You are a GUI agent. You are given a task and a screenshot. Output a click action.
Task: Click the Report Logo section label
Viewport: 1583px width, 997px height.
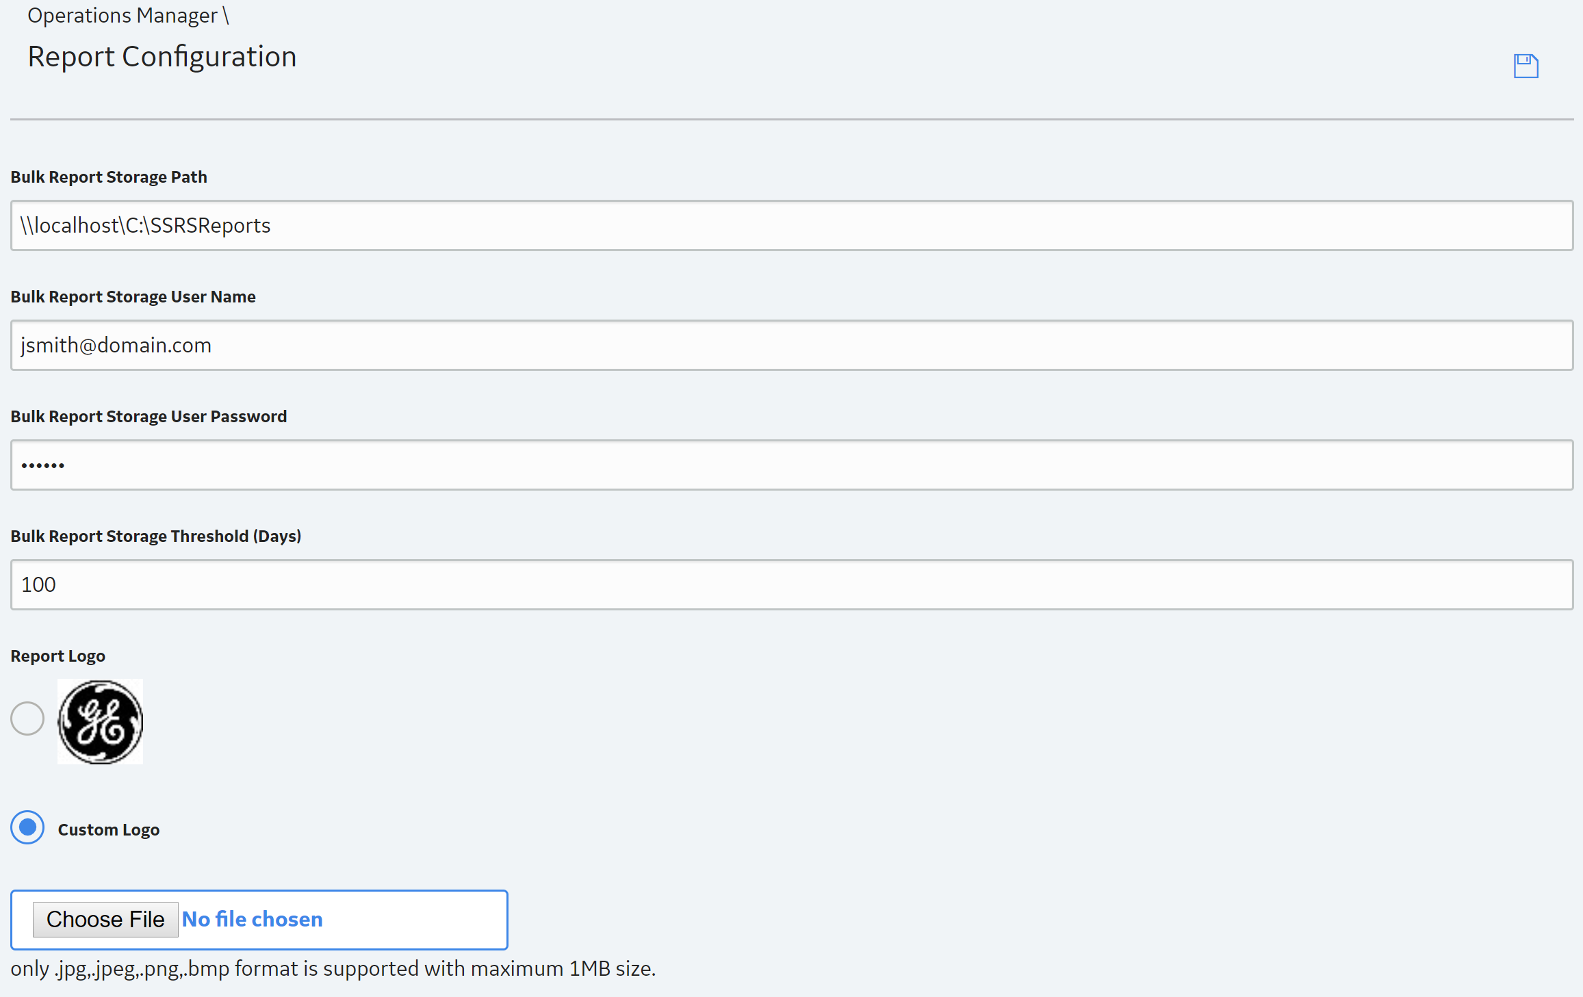point(58,656)
